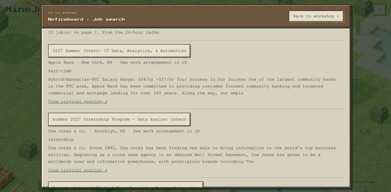This screenshot has height=192, width=391.
Task: Click the external arrow icon under Apple Bank
Action: (106, 101)
